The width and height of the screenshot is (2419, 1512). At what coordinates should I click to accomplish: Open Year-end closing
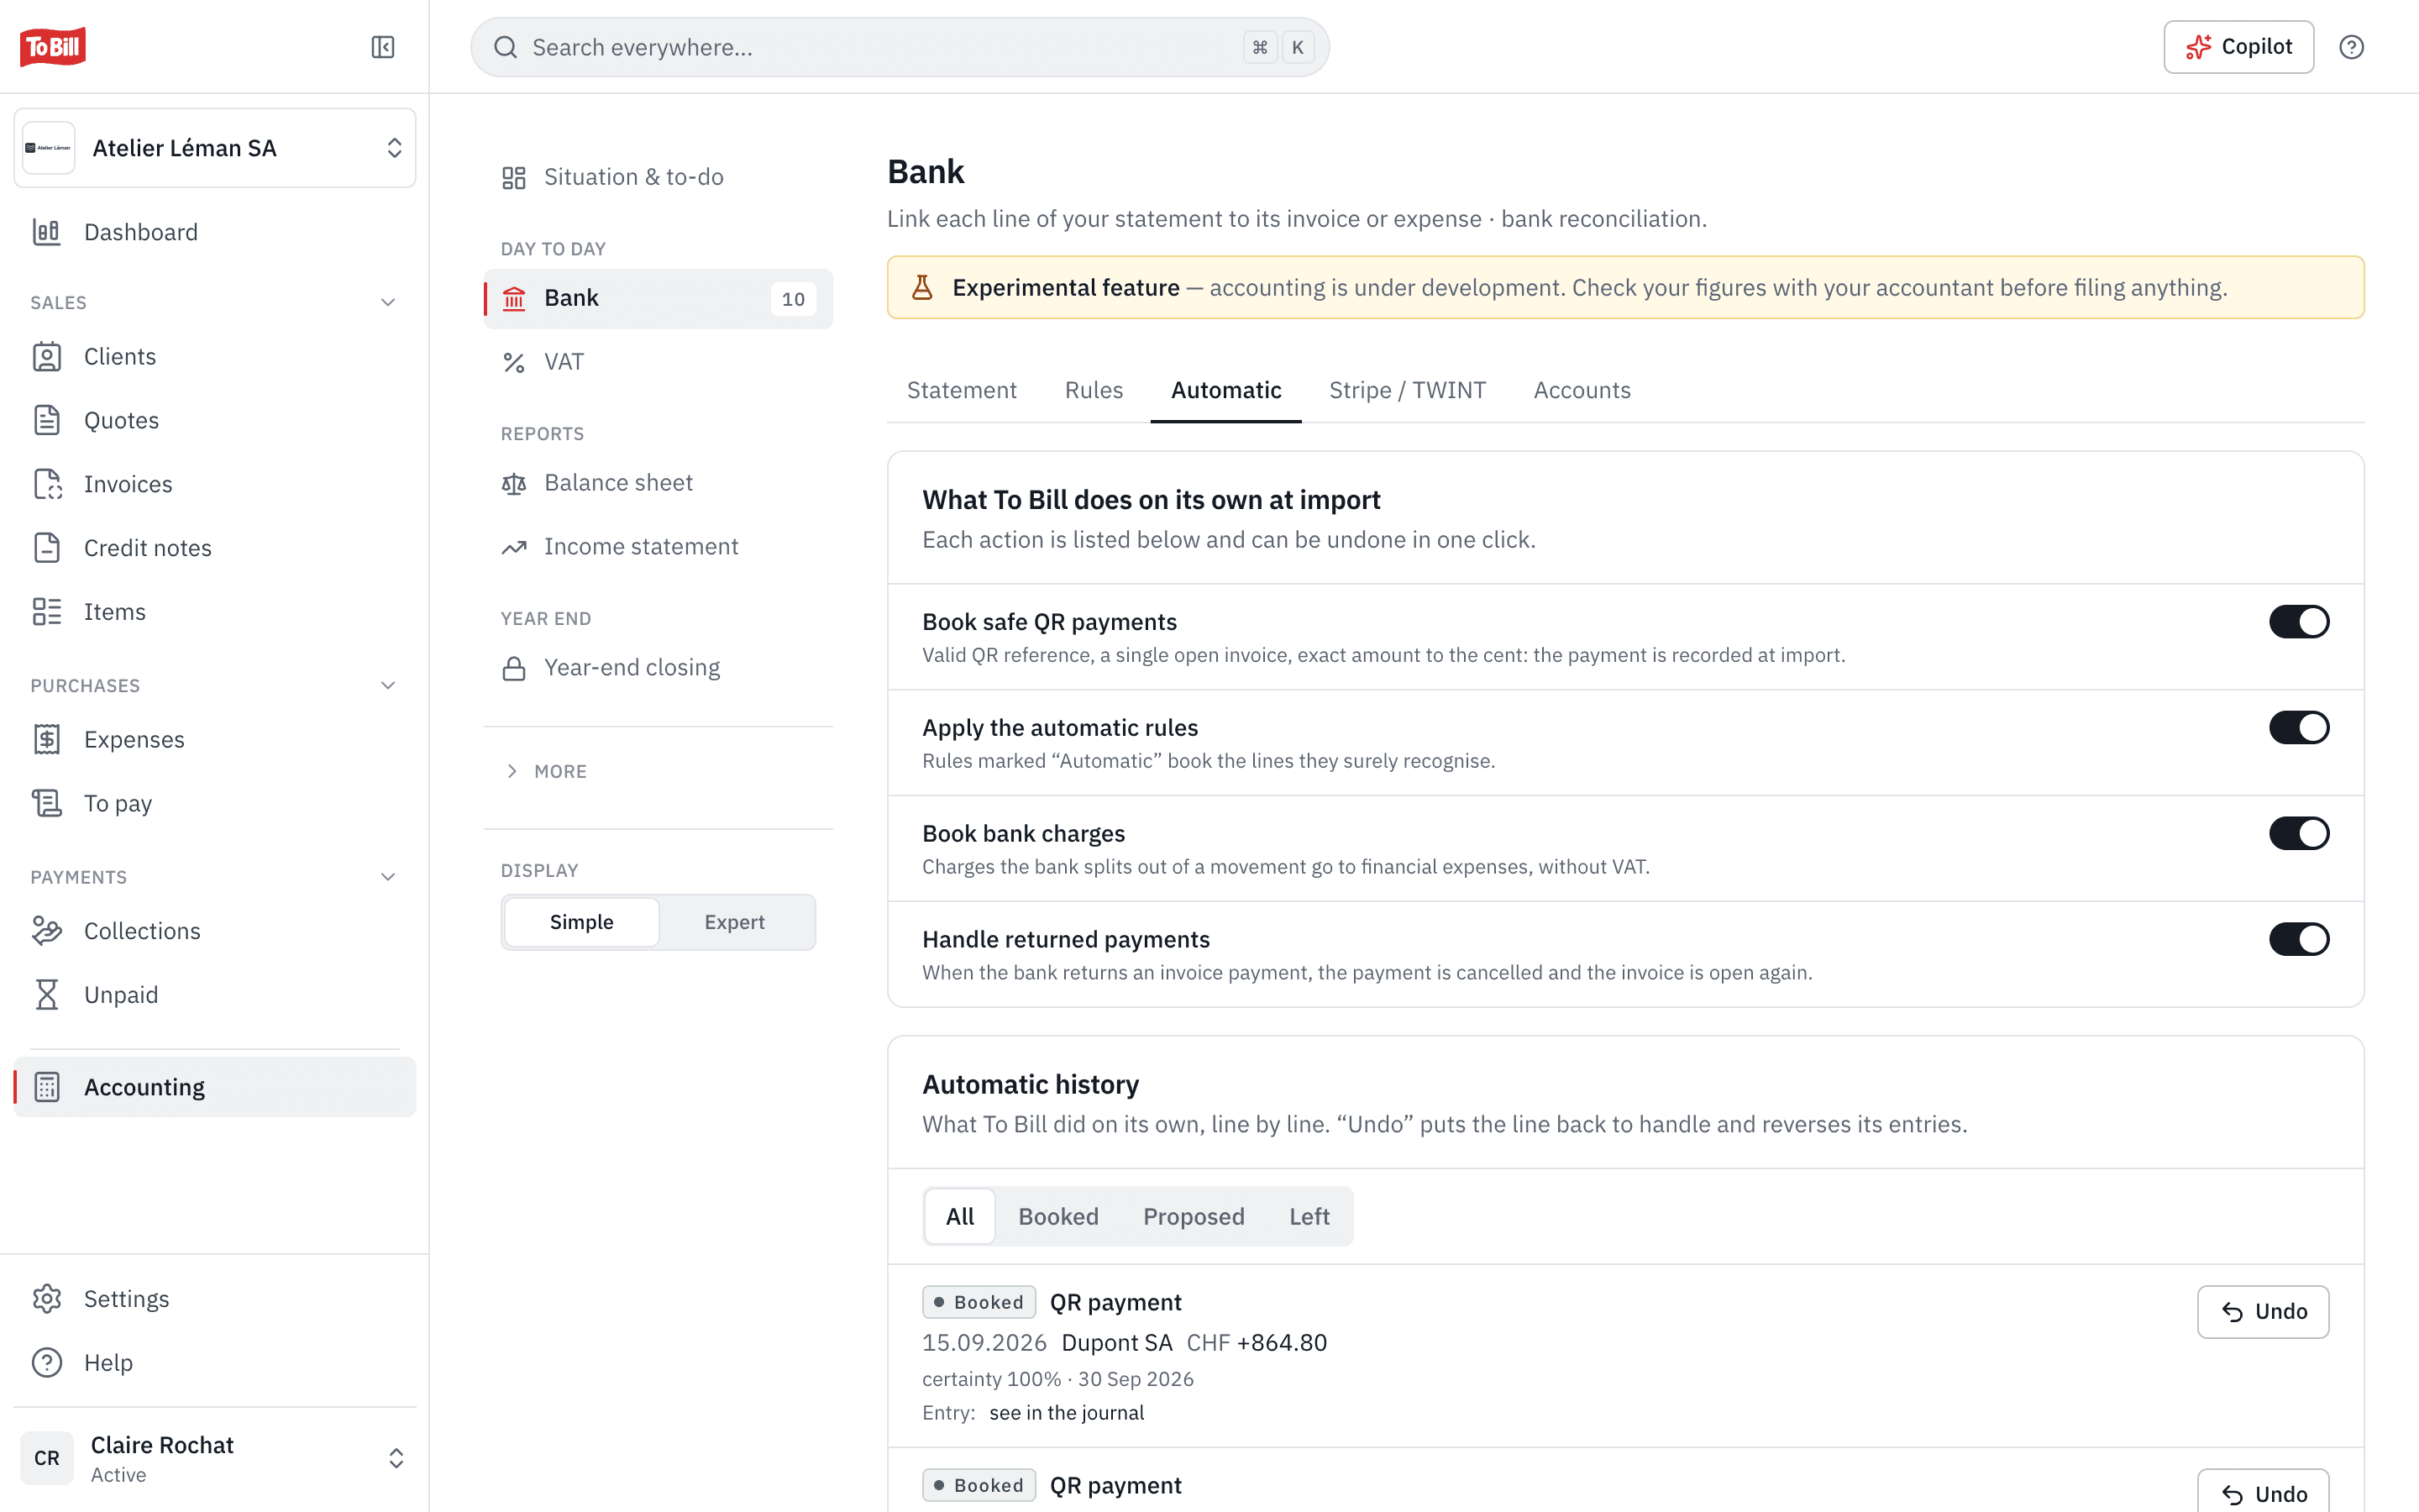[658, 668]
